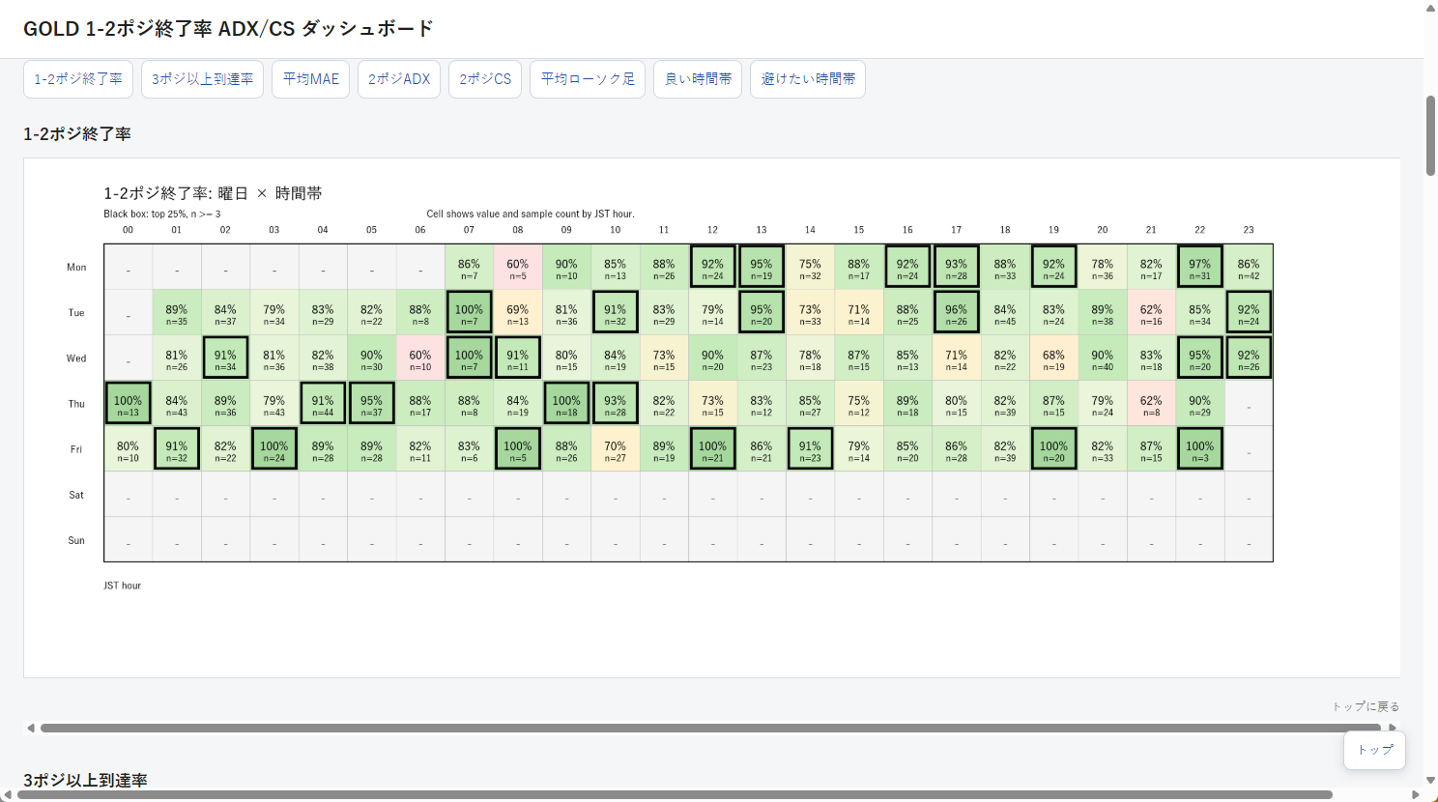Click the トップに戻る link
Image resolution: width=1438 pixels, height=802 pixels.
click(1366, 706)
